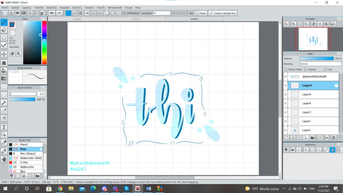
Task: Click the speech bubble toolbar icon
Action: tap(17, 13)
